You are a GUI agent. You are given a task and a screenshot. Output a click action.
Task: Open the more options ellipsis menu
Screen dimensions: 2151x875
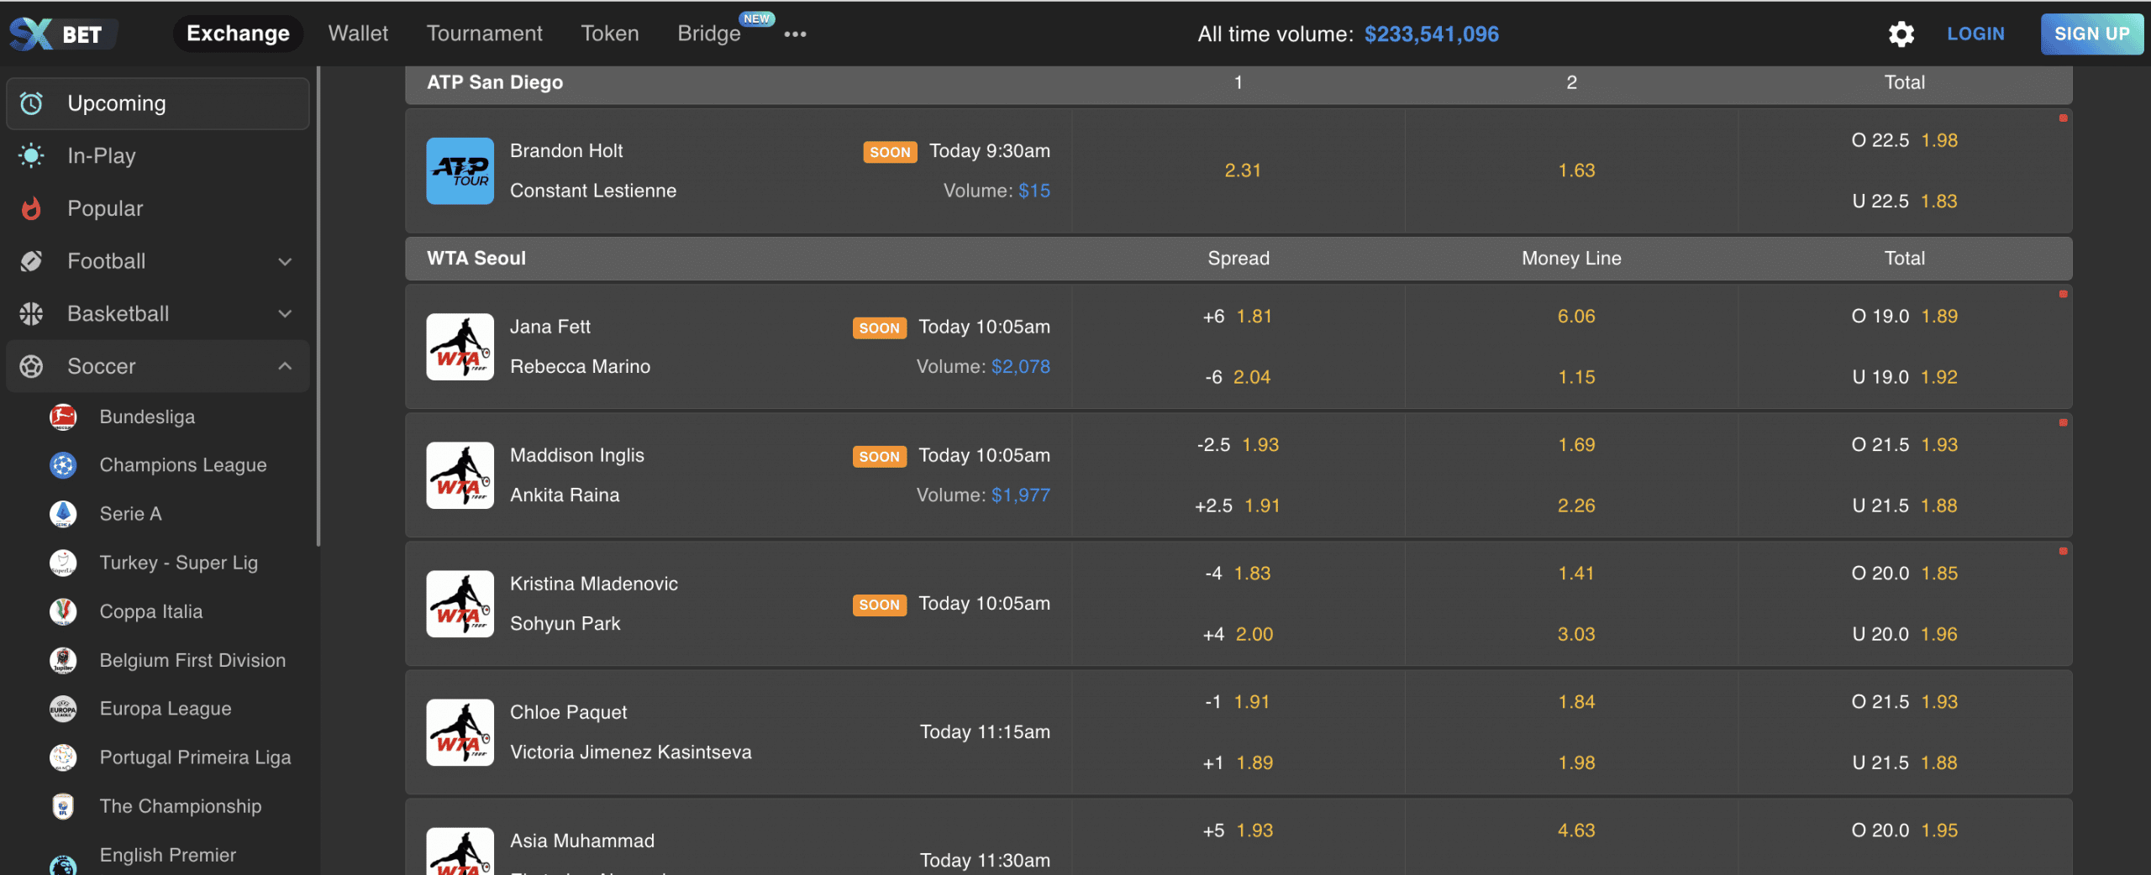(795, 34)
